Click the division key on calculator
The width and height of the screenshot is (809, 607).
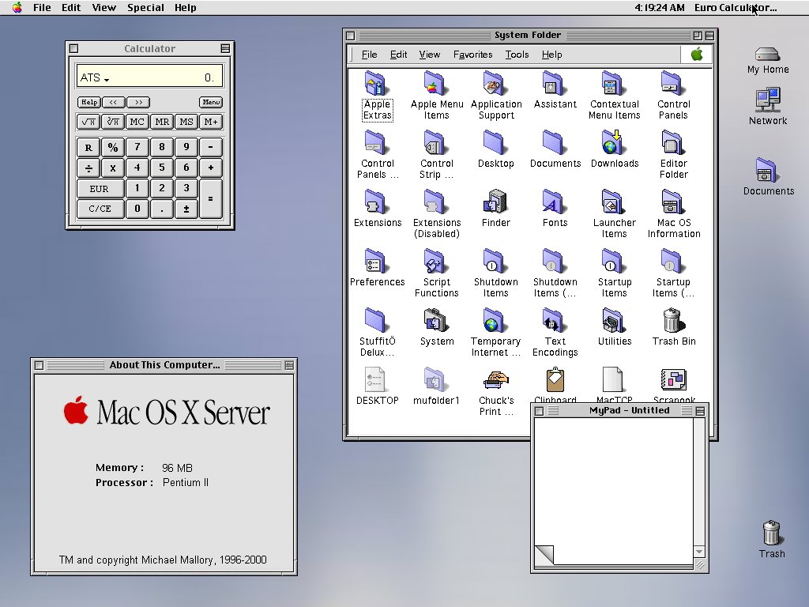[x=88, y=168]
